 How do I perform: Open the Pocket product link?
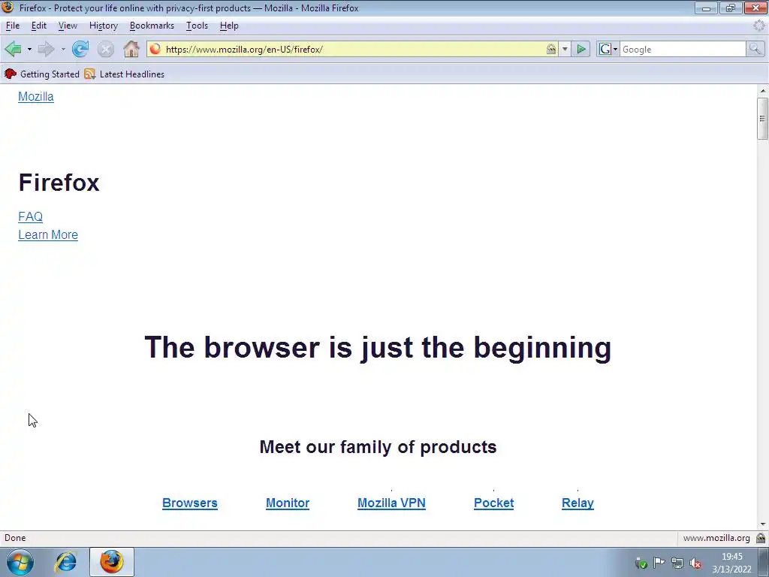tap(494, 503)
